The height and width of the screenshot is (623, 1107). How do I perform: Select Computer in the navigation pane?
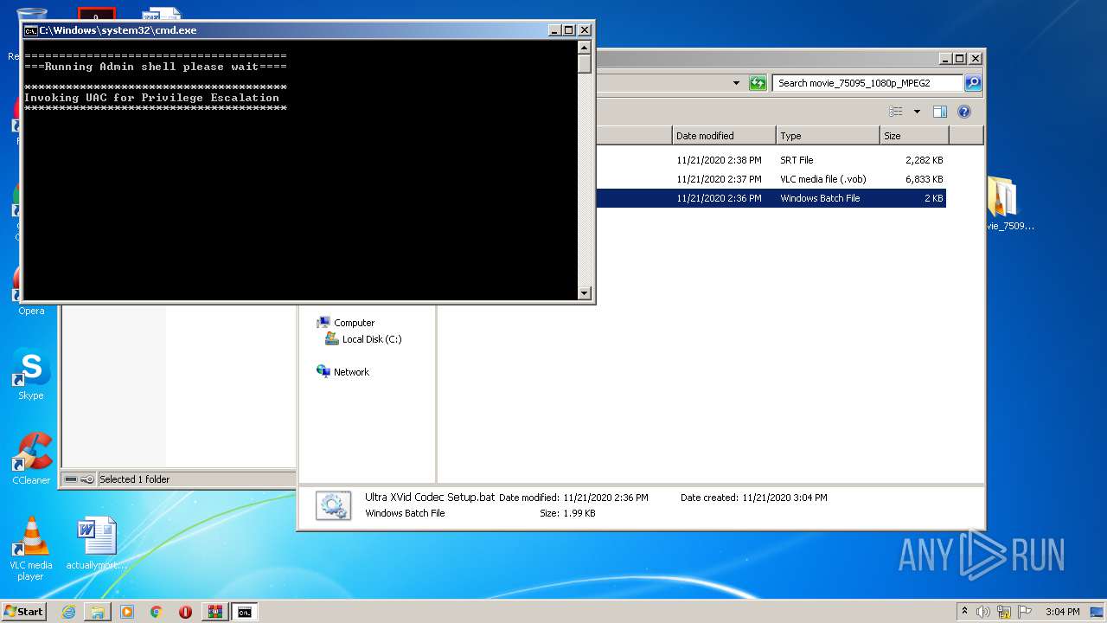coord(346,323)
